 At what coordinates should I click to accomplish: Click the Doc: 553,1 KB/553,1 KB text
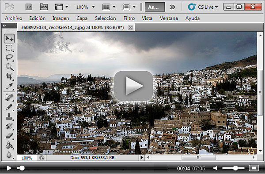pos(92,158)
